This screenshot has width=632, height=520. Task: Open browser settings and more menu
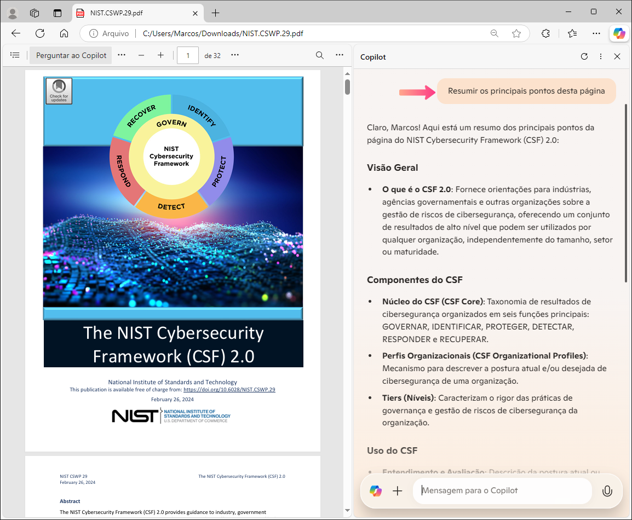click(x=596, y=33)
